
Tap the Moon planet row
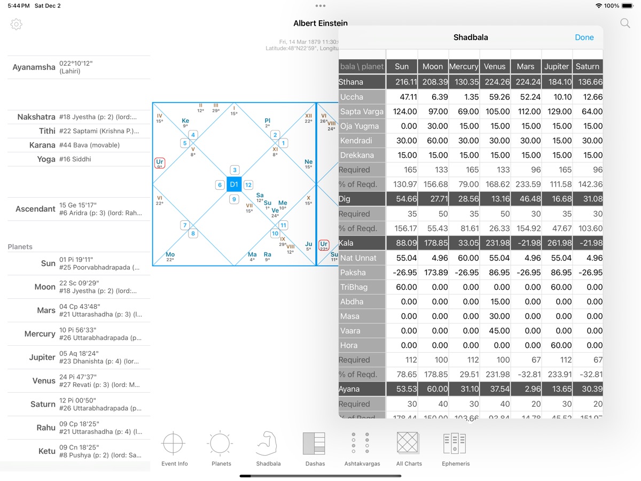(79, 287)
